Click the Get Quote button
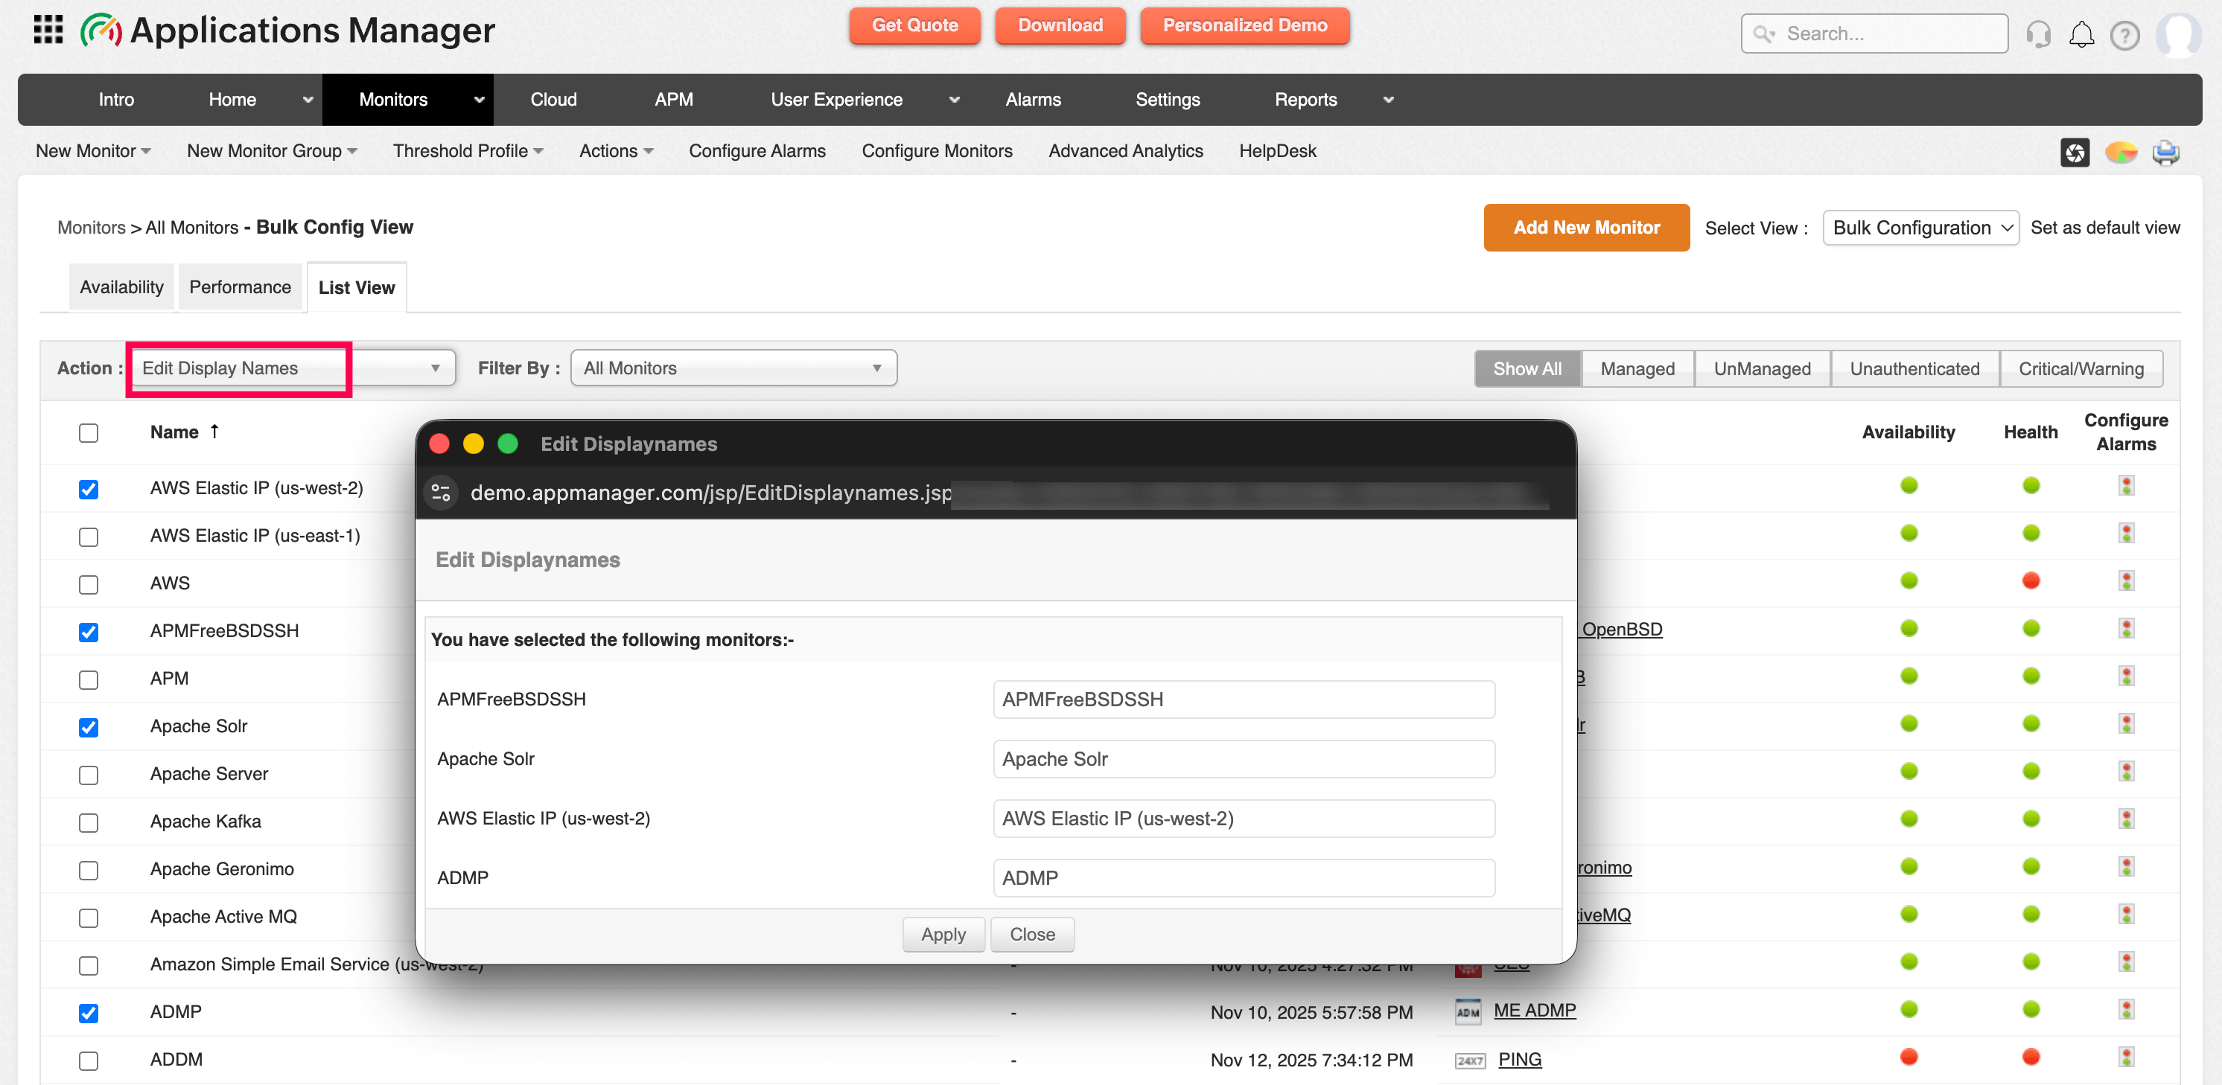Screen dimensions: 2222x1085 [x=914, y=26]
